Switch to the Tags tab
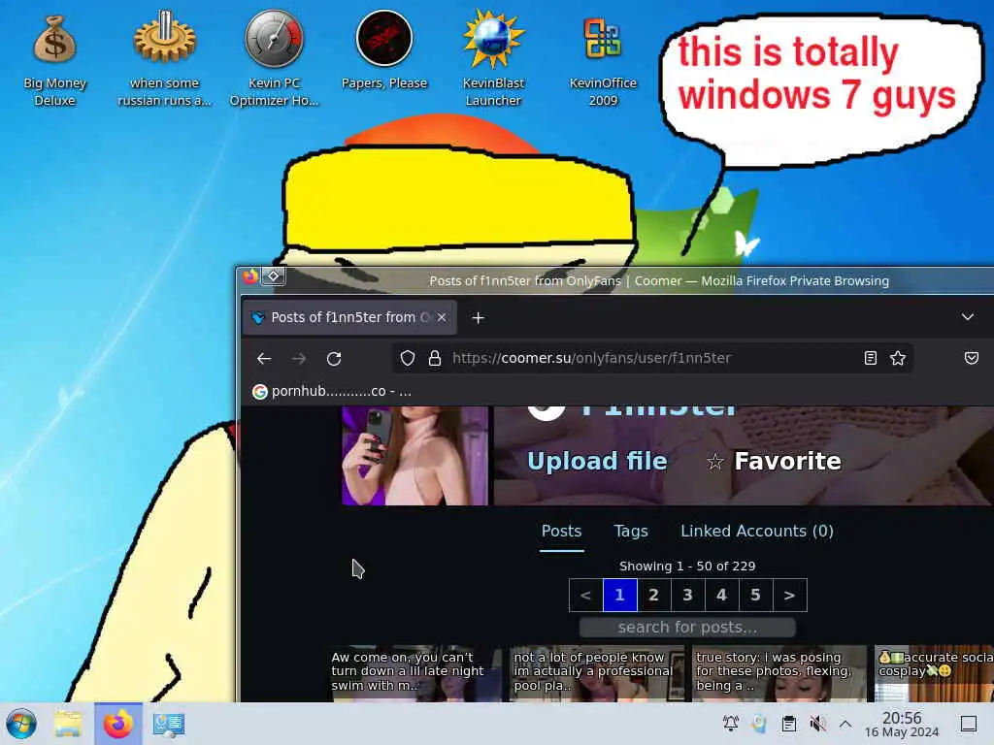The width and height of the screenshot is (994, 745). [631, 531]
